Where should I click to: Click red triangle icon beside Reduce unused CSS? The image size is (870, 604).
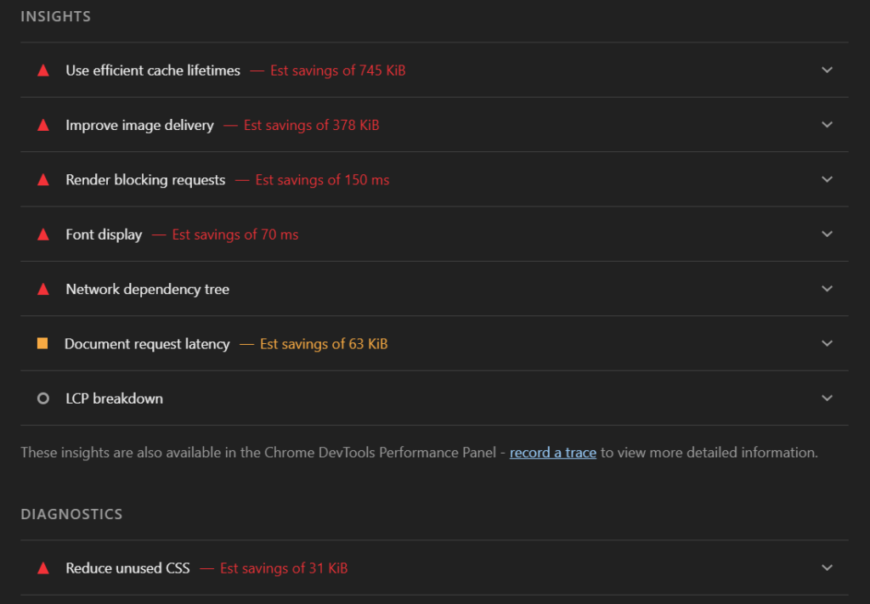[43, 568]
